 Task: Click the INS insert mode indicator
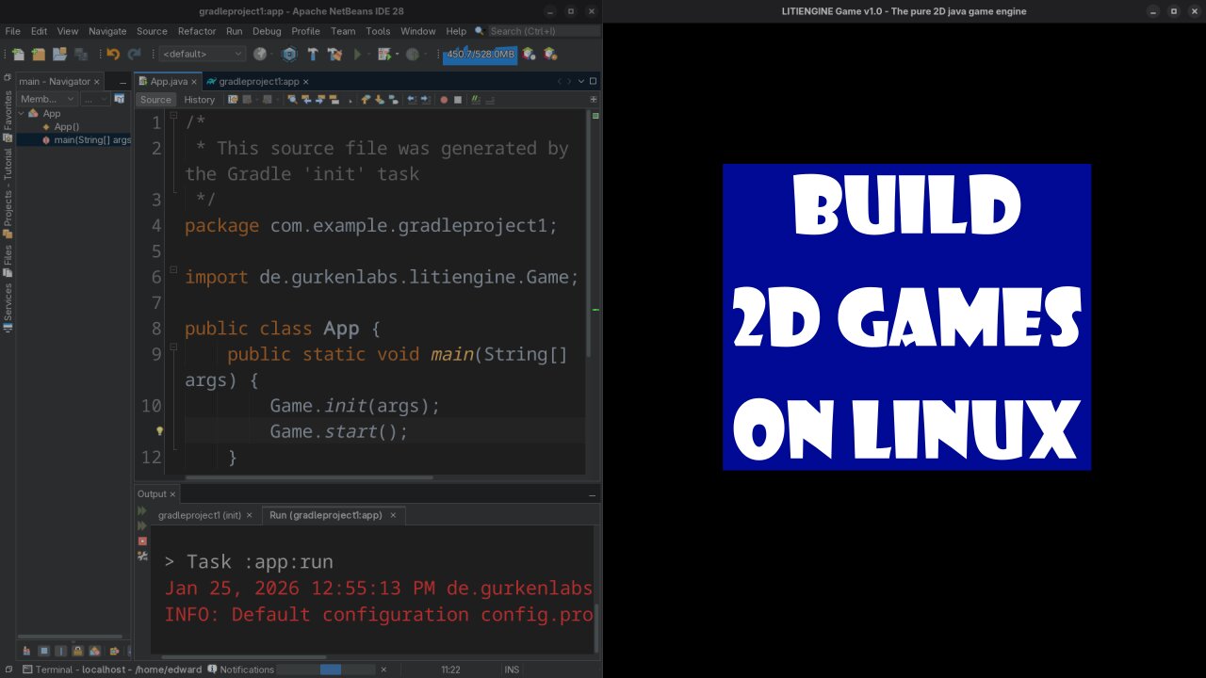[512, 670]
